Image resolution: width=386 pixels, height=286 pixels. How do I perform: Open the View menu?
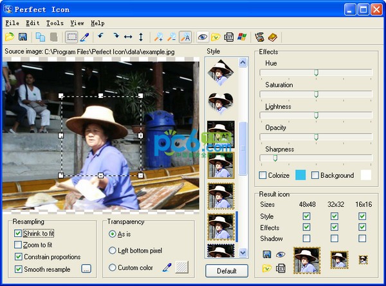[x=76, y=23]
